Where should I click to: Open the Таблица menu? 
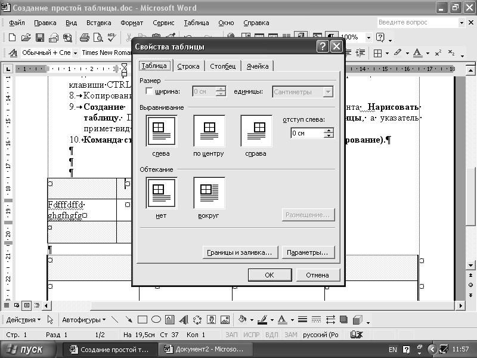click(x=196, y=23)
